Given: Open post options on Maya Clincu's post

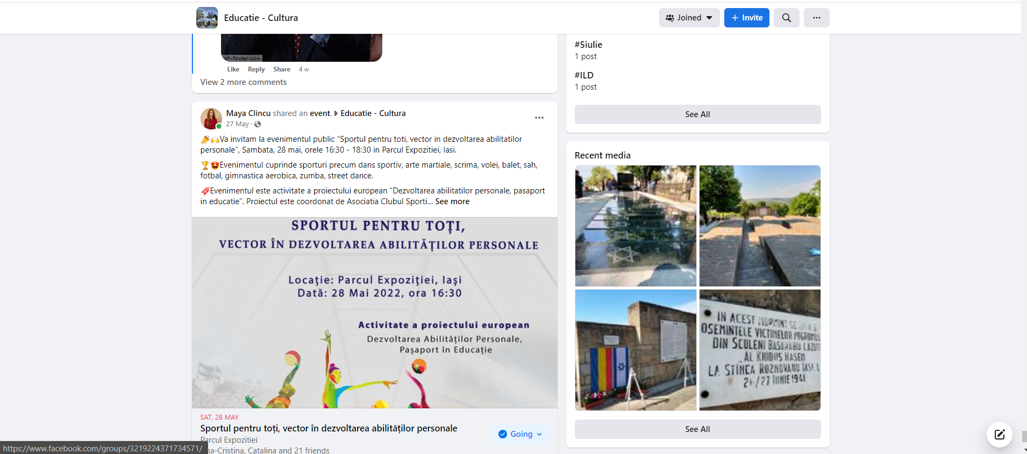Looking at the screenshot, I should click(x=539, y=118).
